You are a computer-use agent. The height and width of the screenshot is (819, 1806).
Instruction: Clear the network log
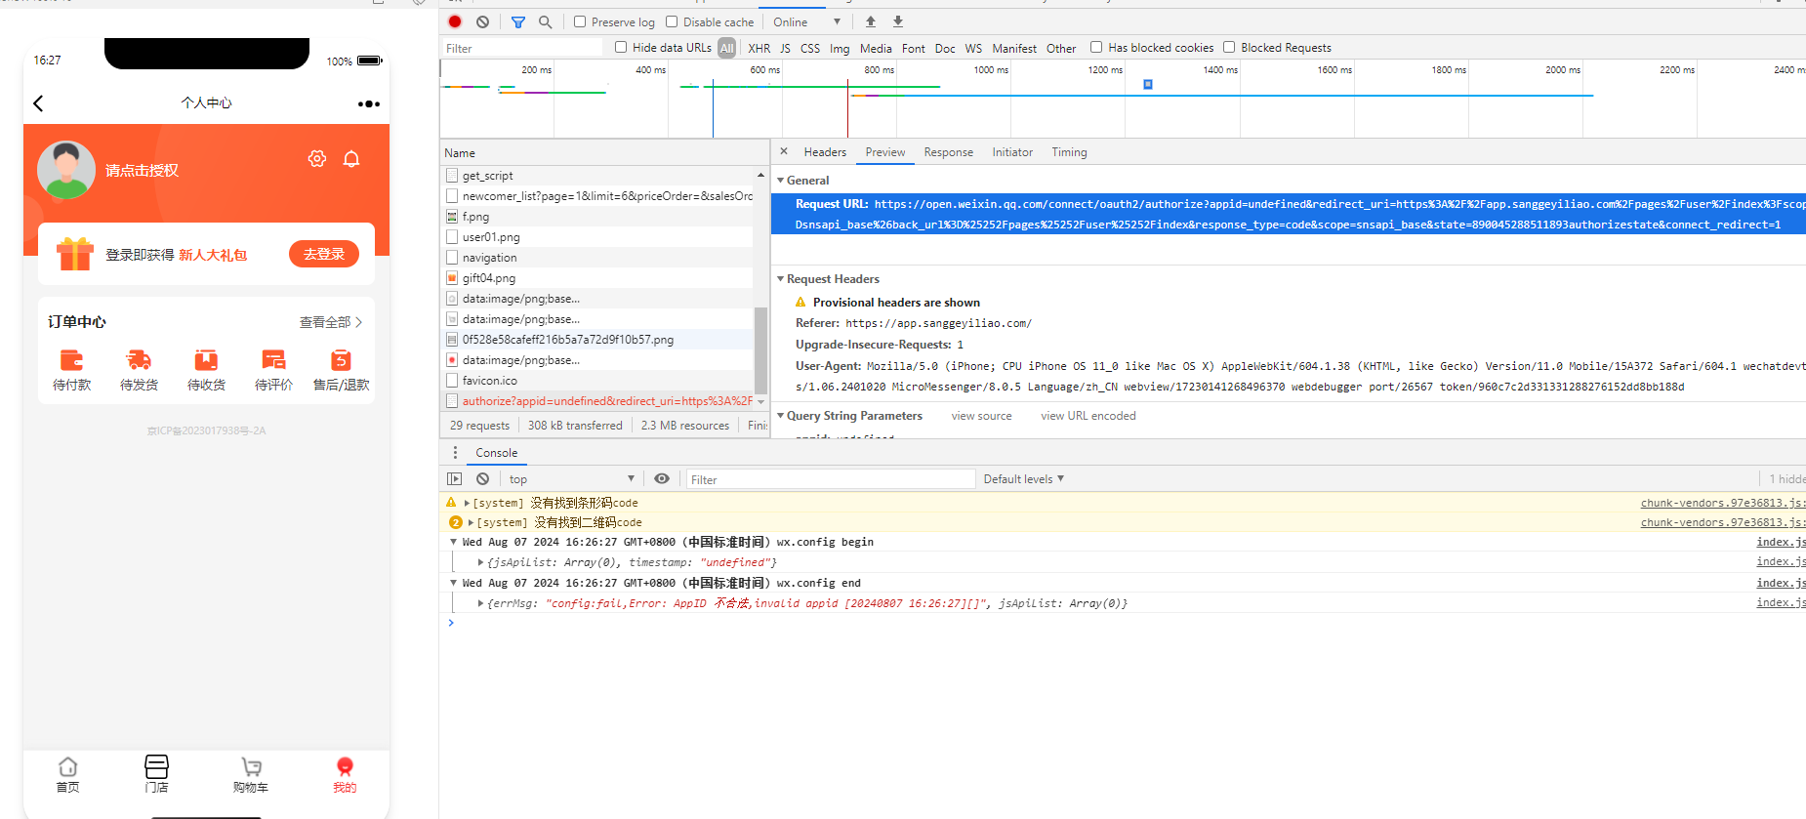pos(482,21)
